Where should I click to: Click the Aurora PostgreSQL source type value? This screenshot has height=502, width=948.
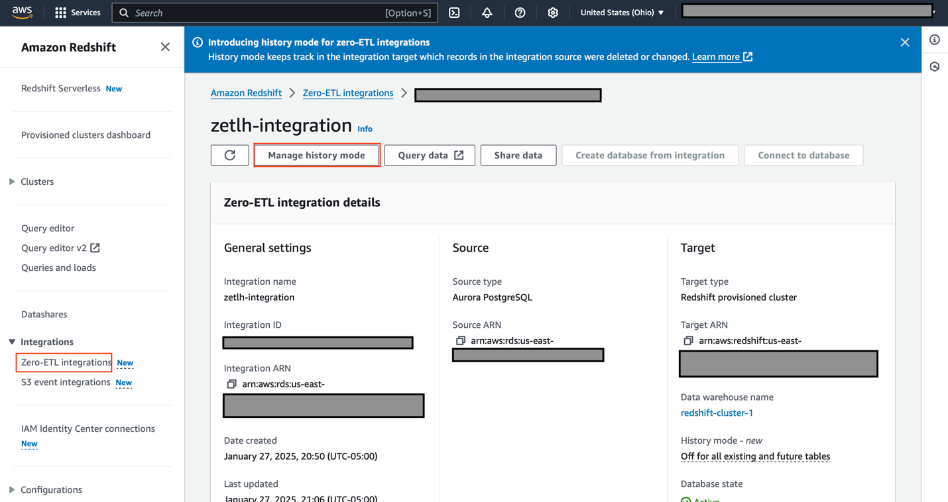click(x=493, y=297)
